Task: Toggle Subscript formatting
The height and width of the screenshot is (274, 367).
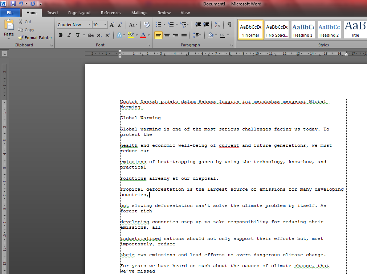Action: (99, 35)
